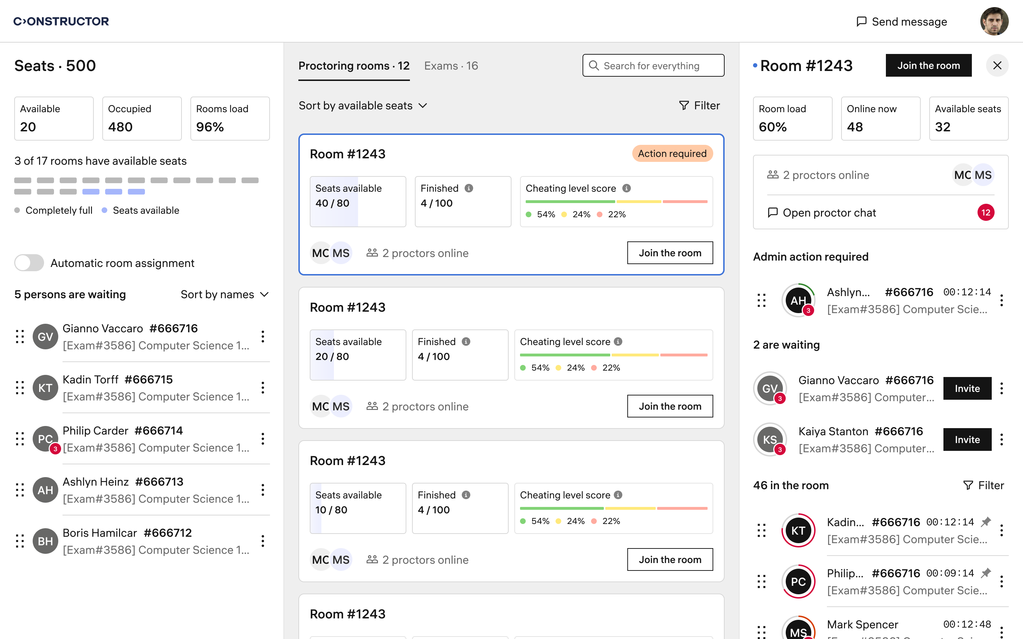Screen dimensions: 1023x639
Task: Toggle Automatic room assignment switch
Action: click(x=29, y=263)
